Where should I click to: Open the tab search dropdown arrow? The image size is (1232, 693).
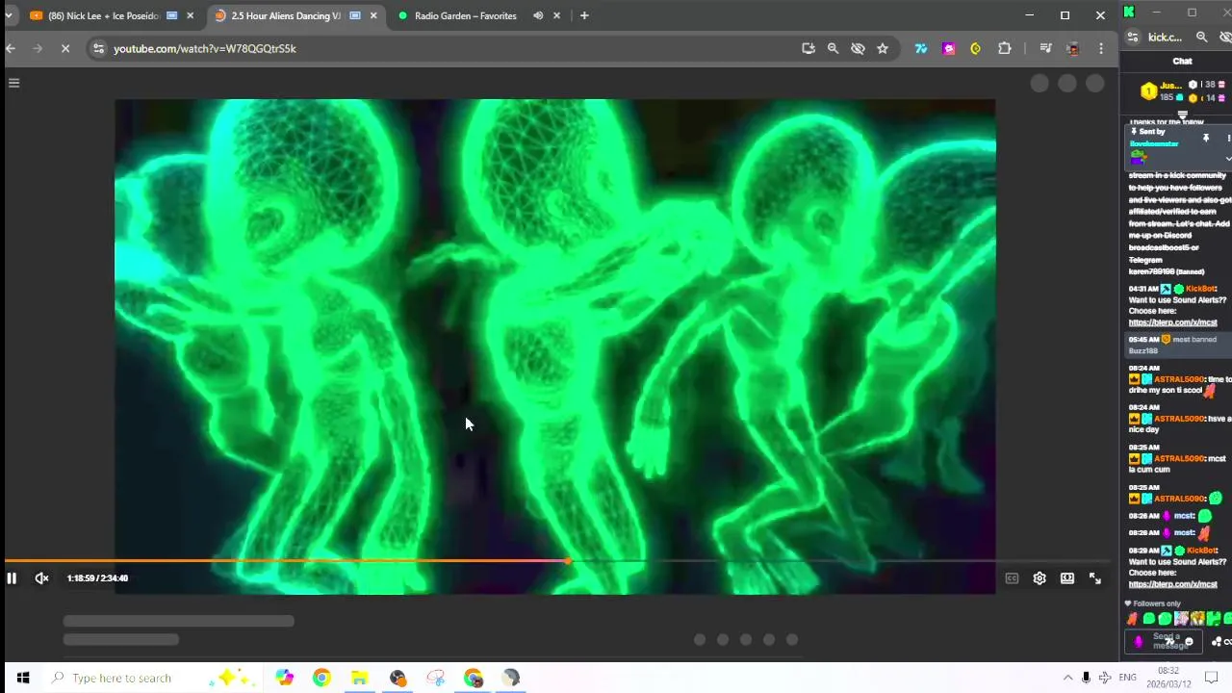click(9, 15)
